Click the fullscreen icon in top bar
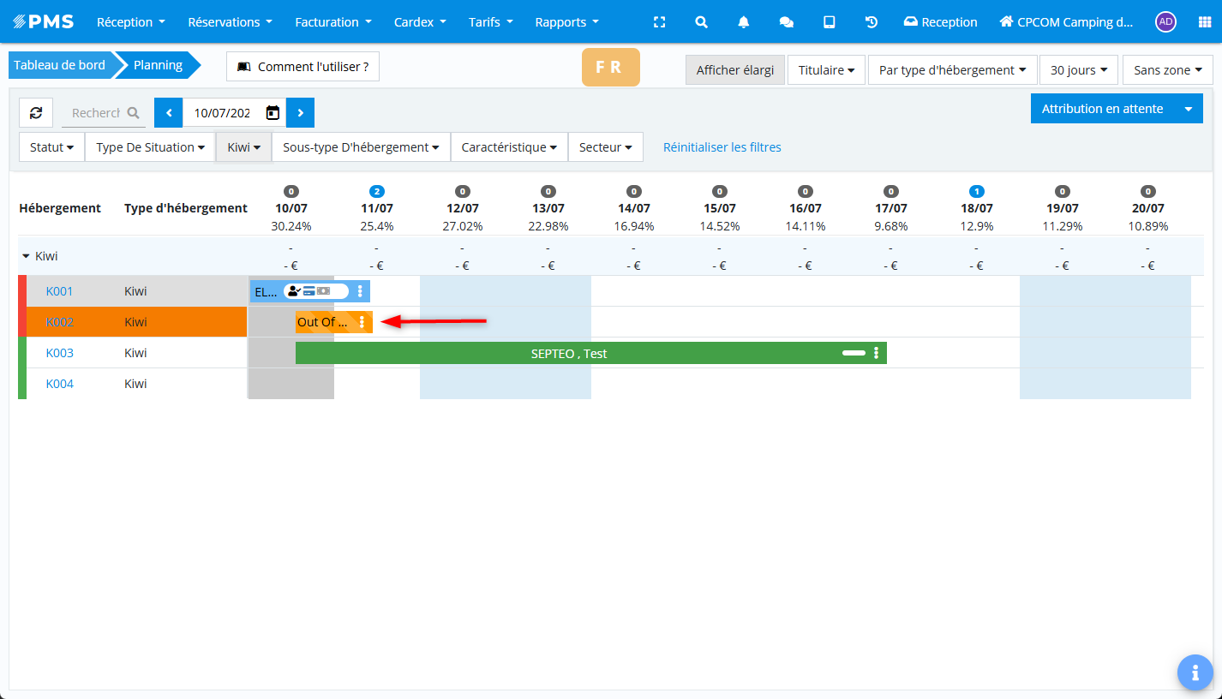The image size is (1222, 699). (659, 22)
